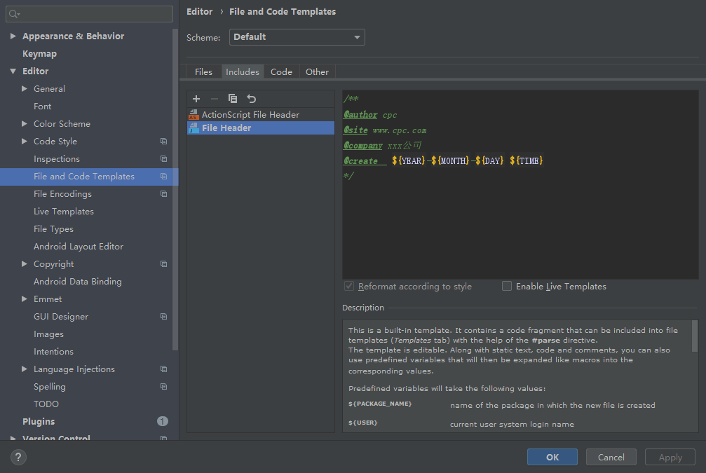Switch to the Files tab

(203, 72)
